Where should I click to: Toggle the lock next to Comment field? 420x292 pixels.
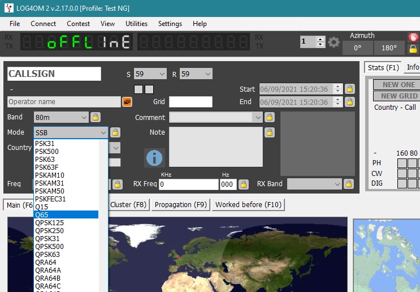[x=270, y=117]
